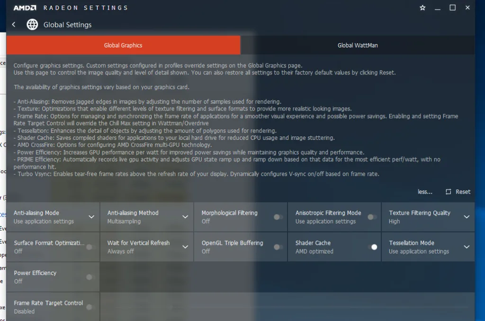Open Wait for Vertical Refresh options
Viewport: 485px width, 321px height.
click(185, 247)
